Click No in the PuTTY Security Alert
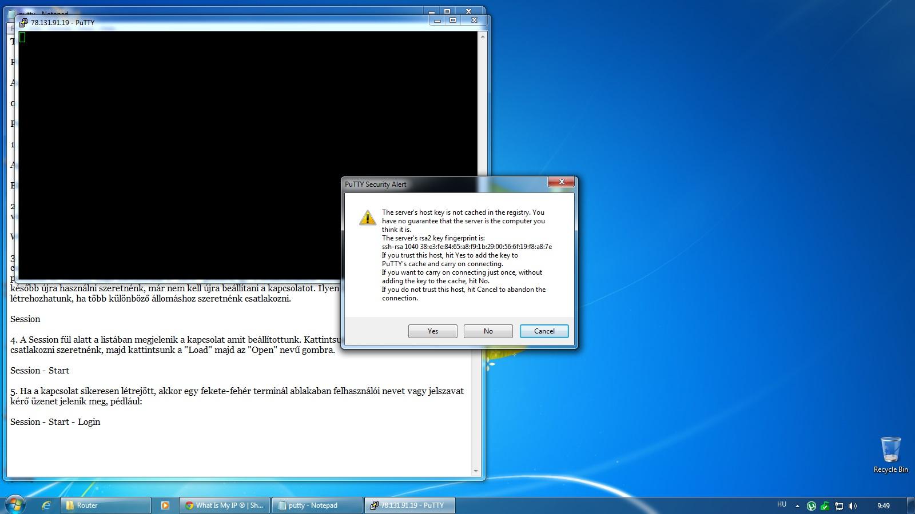The image size is (915, 514). (488, 331)
